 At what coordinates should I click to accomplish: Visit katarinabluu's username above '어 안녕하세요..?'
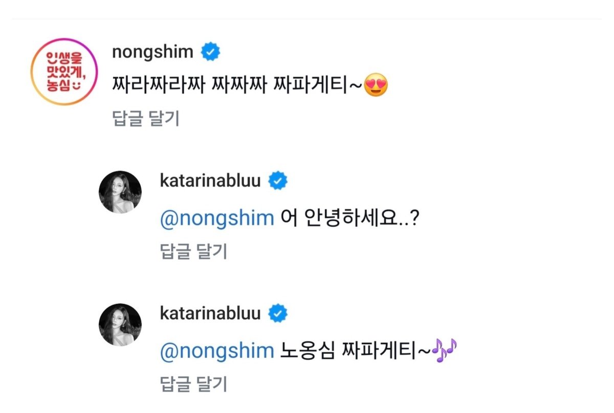(210, 180)
